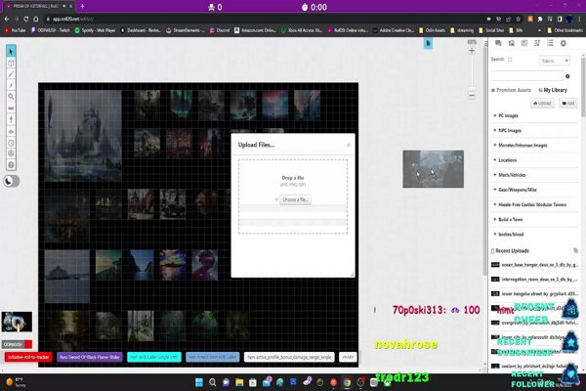Run the cyan Bolt Caller Single Shot macro
The image size is (586, 391).
click(154, 358)
